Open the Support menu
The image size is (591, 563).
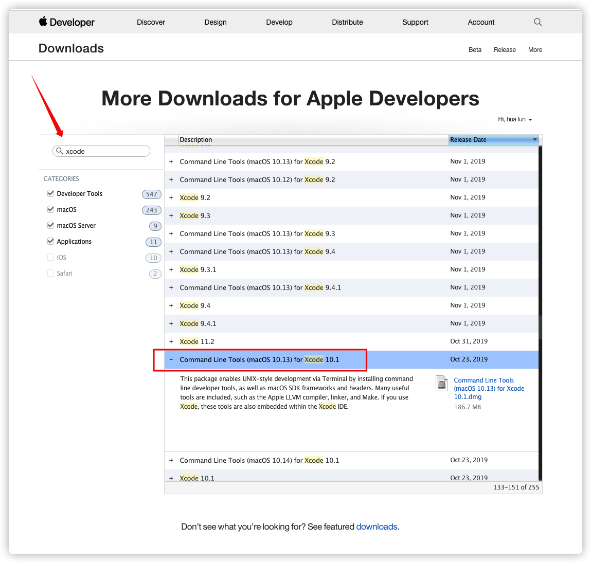(x=415, y=22)
